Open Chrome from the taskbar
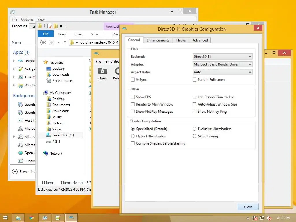 tap(32, 218)
